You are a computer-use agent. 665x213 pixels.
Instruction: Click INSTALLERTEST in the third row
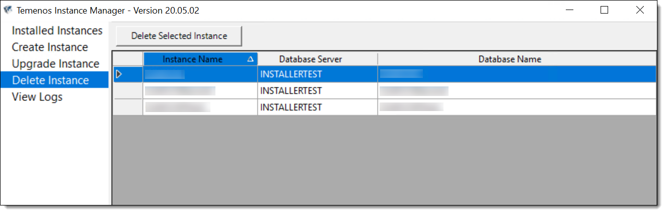(291, 108)
